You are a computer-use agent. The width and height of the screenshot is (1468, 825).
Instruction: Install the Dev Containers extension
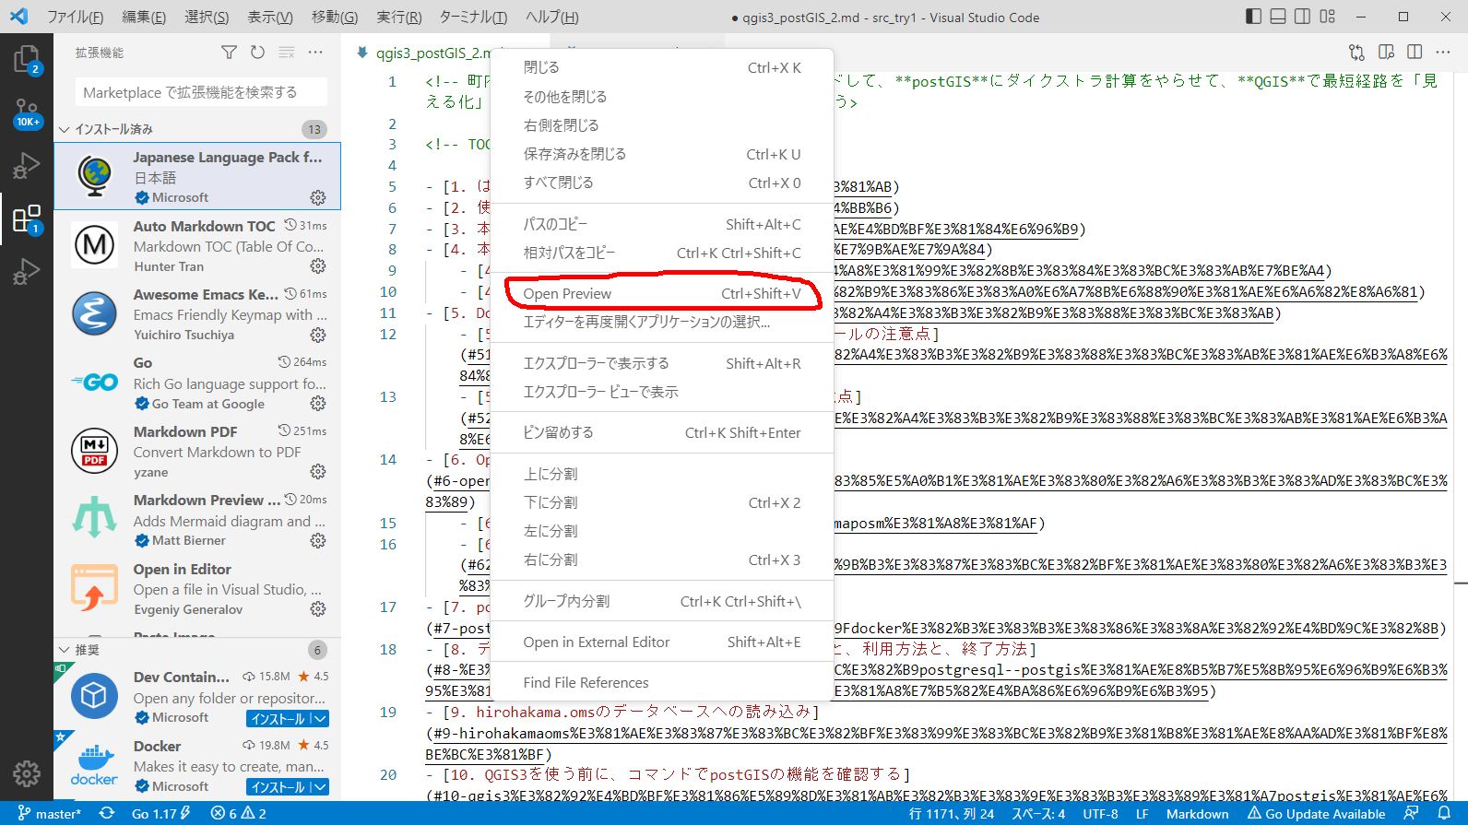[x=278, y=719]
